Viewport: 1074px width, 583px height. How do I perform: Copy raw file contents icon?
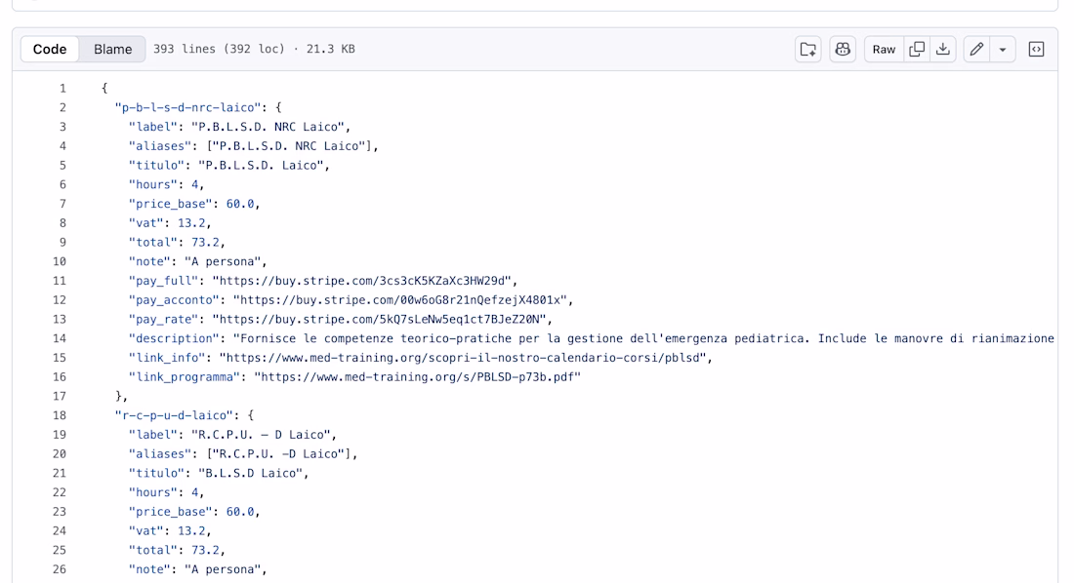(x=917, y=50)
